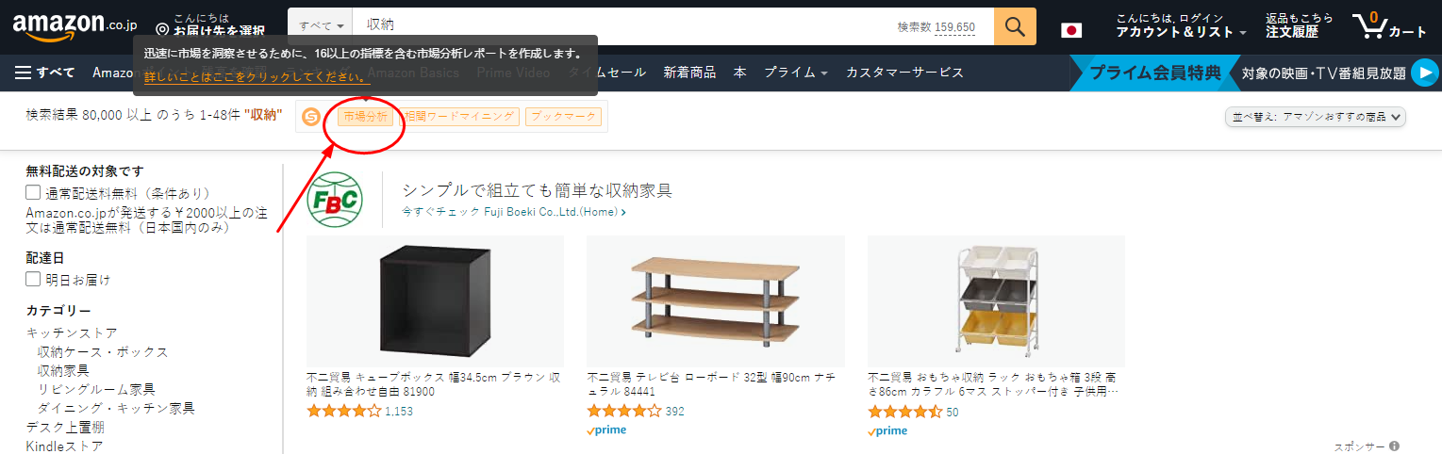Screen dimensions: 1442x454
Task: Click review count 392
Action: pos(674,412)
